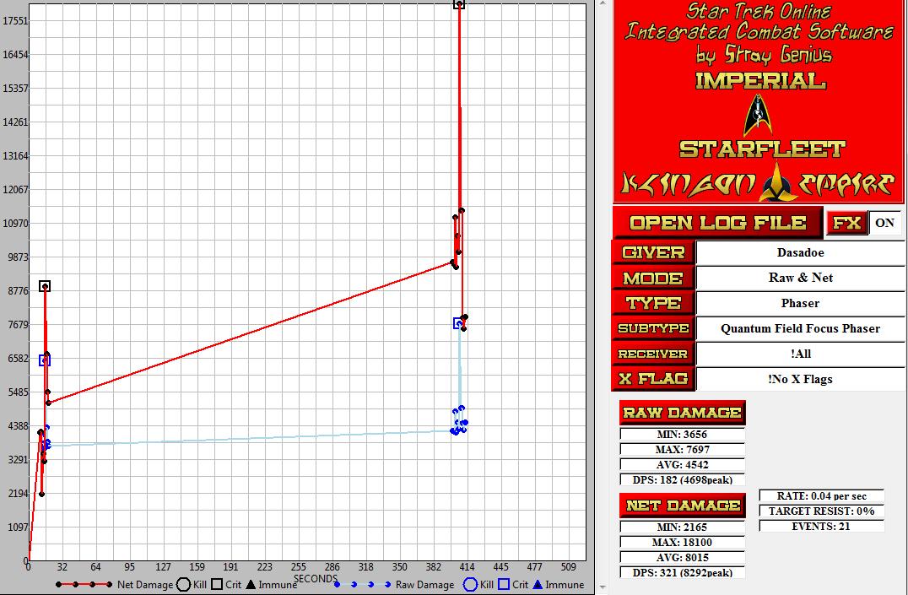Click the RATE: 0.04 per sec field
908x595 pixels.
(x=822, y=496)
